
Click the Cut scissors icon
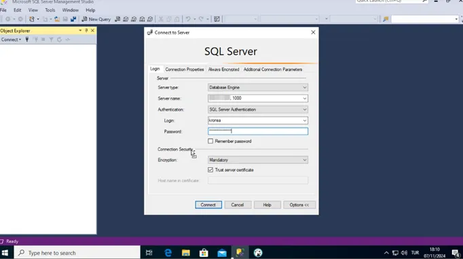[x=161, y=19]
